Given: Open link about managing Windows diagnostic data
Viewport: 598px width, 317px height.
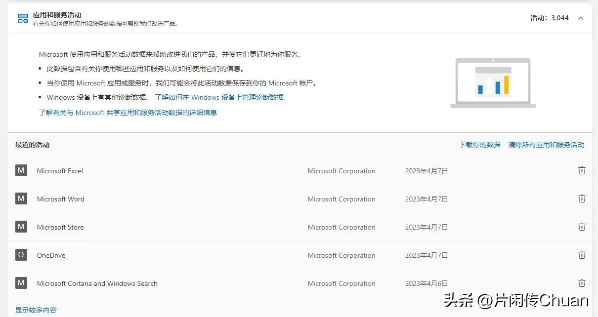Looking at the screenshot, I should coord(219,97).
